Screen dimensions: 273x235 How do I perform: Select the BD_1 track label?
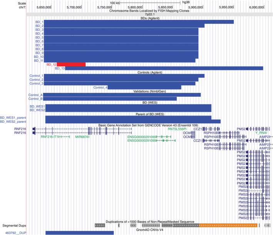39,22
